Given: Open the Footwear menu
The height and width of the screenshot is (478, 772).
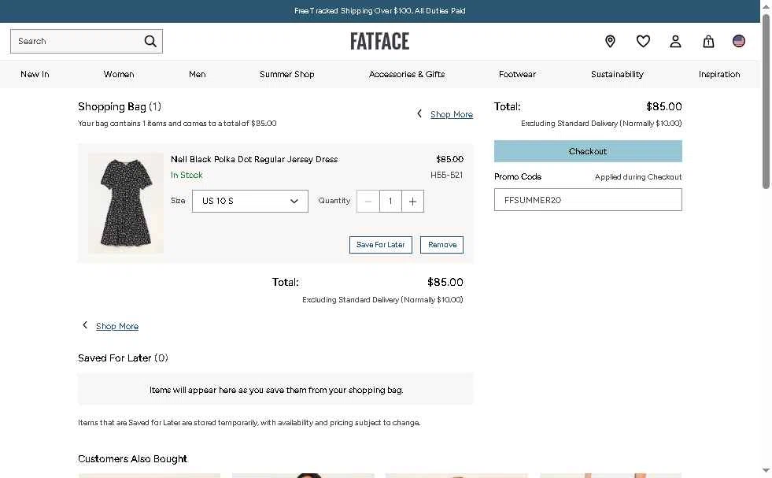Looking at the screenshot, I should [517, 74].
